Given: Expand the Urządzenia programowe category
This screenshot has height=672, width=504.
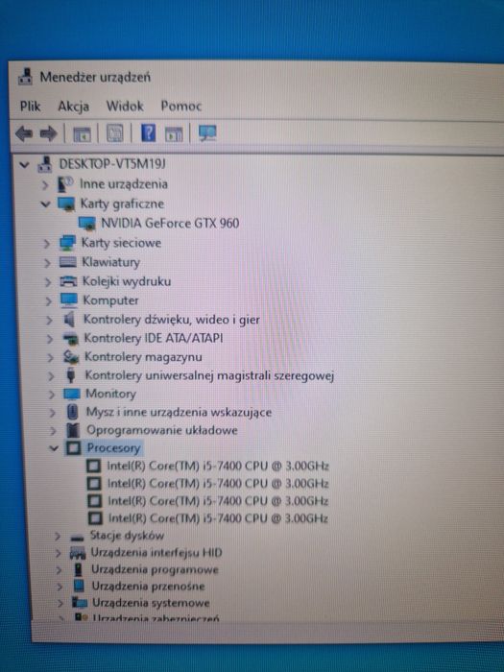Looking at the screenshot, I should tap(59, 570).
